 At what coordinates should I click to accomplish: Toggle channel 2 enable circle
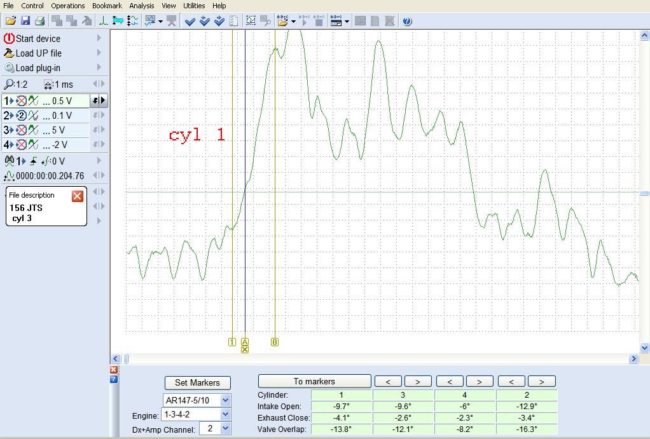pos(21,116)
